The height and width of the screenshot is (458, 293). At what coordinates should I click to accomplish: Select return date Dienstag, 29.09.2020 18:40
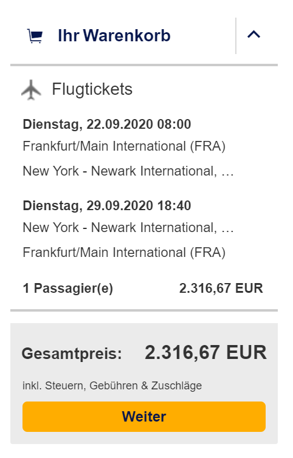click(x=107, y=206)
